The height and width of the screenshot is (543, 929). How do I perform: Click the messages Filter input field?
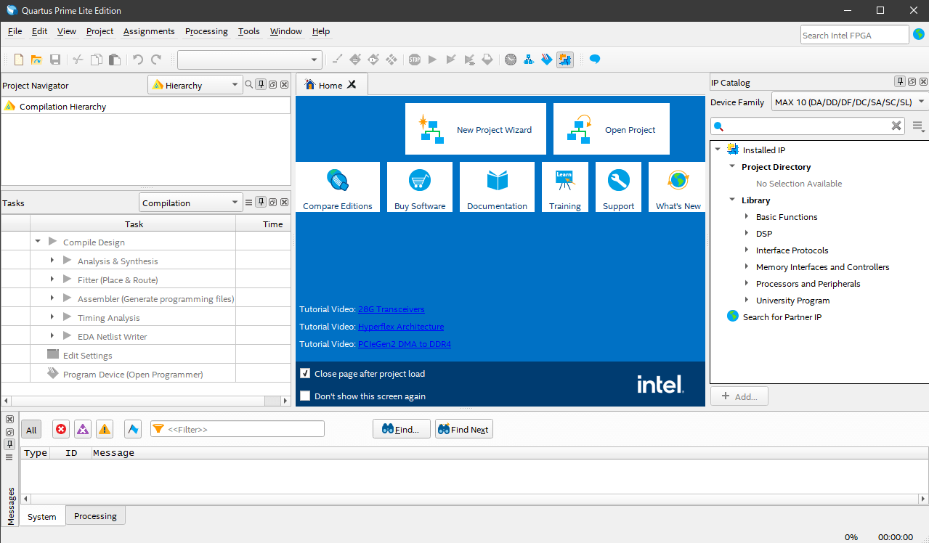[x=238, y=429]
